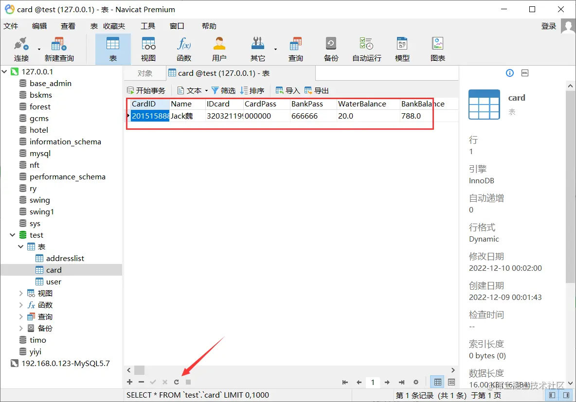
Task: Click the page number field showing 1
Action: pyautogui.click(x=373, y=382)
